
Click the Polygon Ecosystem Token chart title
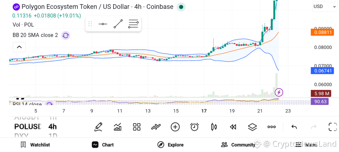(97, 7)
